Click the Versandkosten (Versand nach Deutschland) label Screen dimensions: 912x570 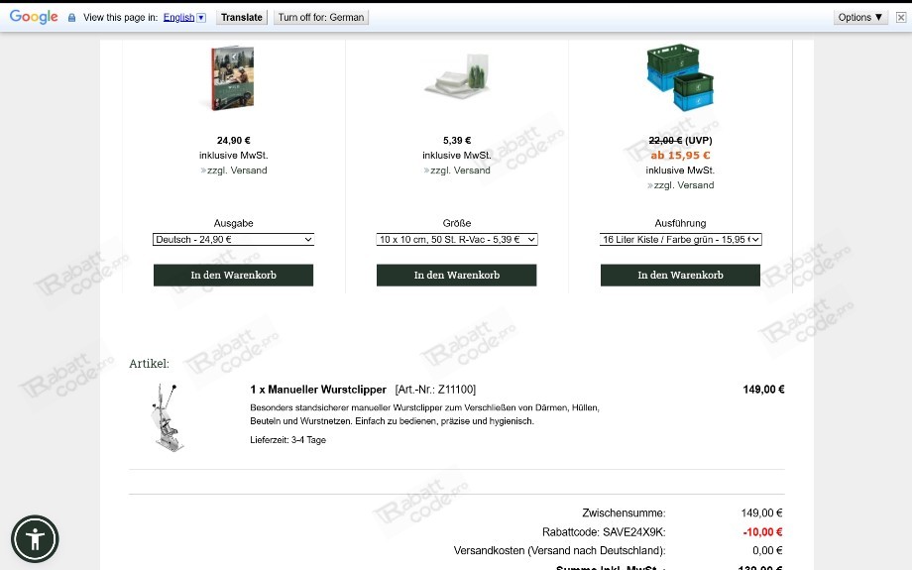point(559,551)
